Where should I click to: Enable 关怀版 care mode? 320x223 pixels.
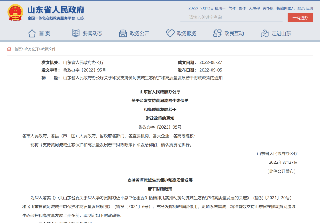tap(268, 8)
